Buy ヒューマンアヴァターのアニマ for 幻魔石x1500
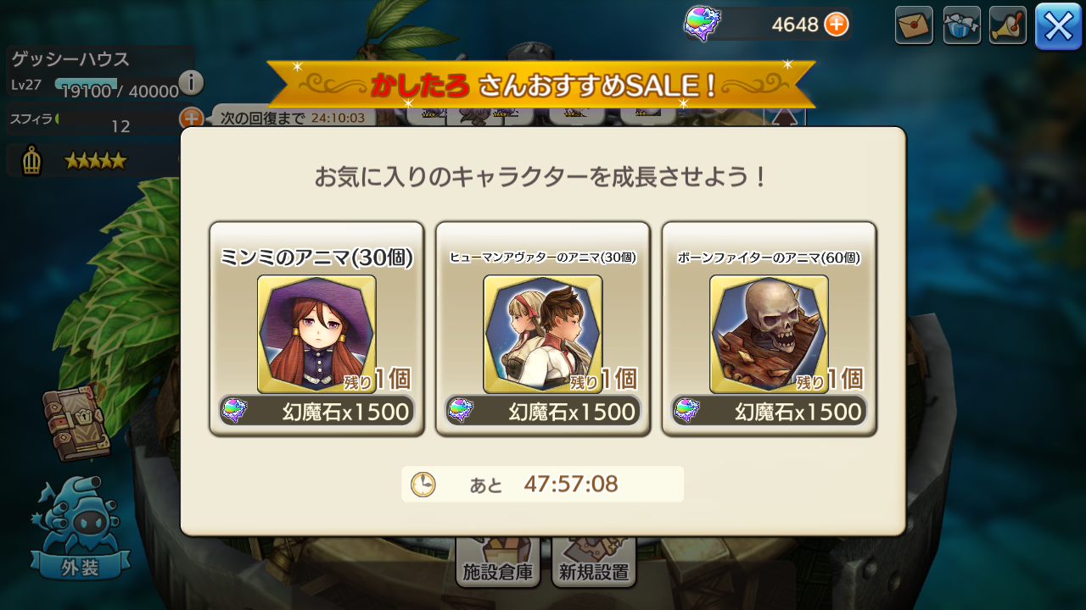The height and width of the screenshot is (610, 1086). tap(543, 412)
